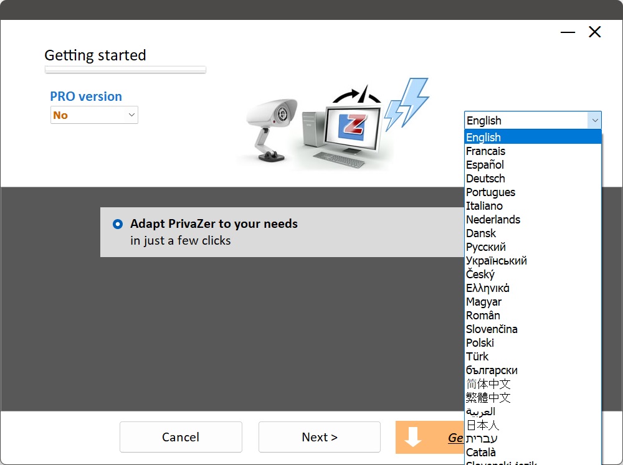Viewport: 623px width, 465px height.
Task: Select Español in the language list
Action: [x=485, y=165]
